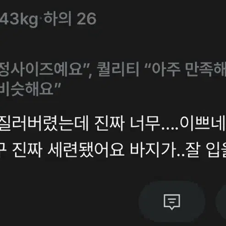Tap the number 26 in the size info

point(87,19)
